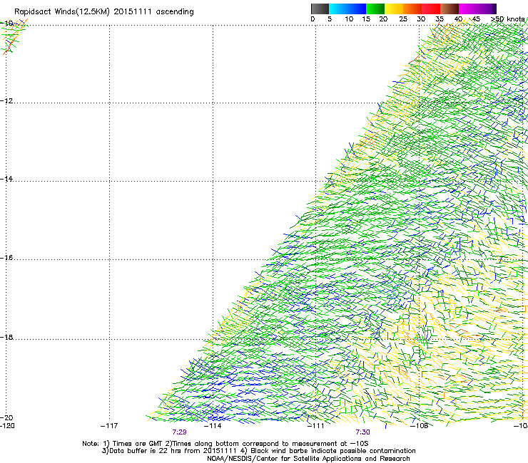The image size is (528, 463).
Task: Click the "-12" latitude axis label
Action: pyautogui.click(x=6, y=101)
